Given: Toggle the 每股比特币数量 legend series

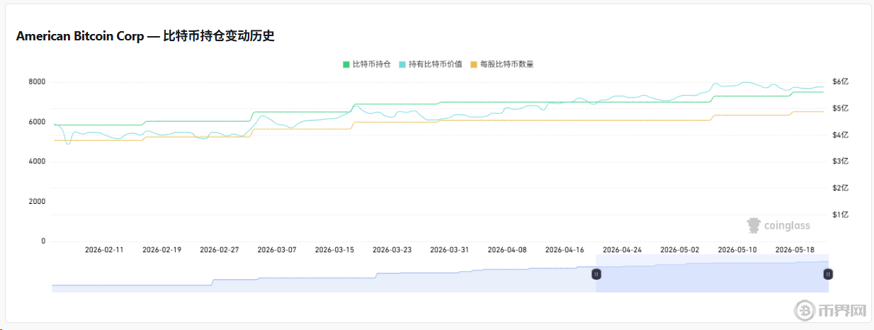Looking at the screenshot, I should point(502,64).
